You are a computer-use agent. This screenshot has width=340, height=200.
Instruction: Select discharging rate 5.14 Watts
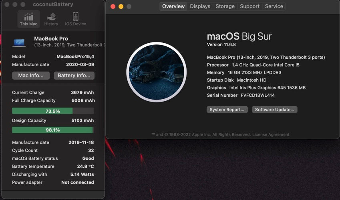(x=82, y=174)
